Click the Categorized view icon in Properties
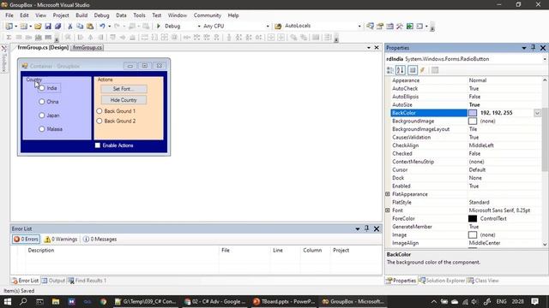Viewport: 549px width, 308px height. (x=390, y=70)
